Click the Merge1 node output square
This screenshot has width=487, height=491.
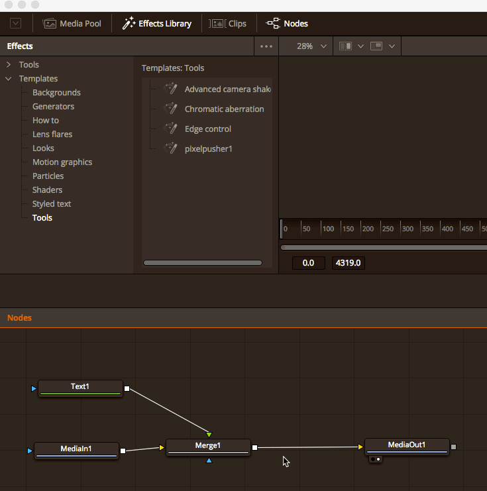[x=255, y=448]
